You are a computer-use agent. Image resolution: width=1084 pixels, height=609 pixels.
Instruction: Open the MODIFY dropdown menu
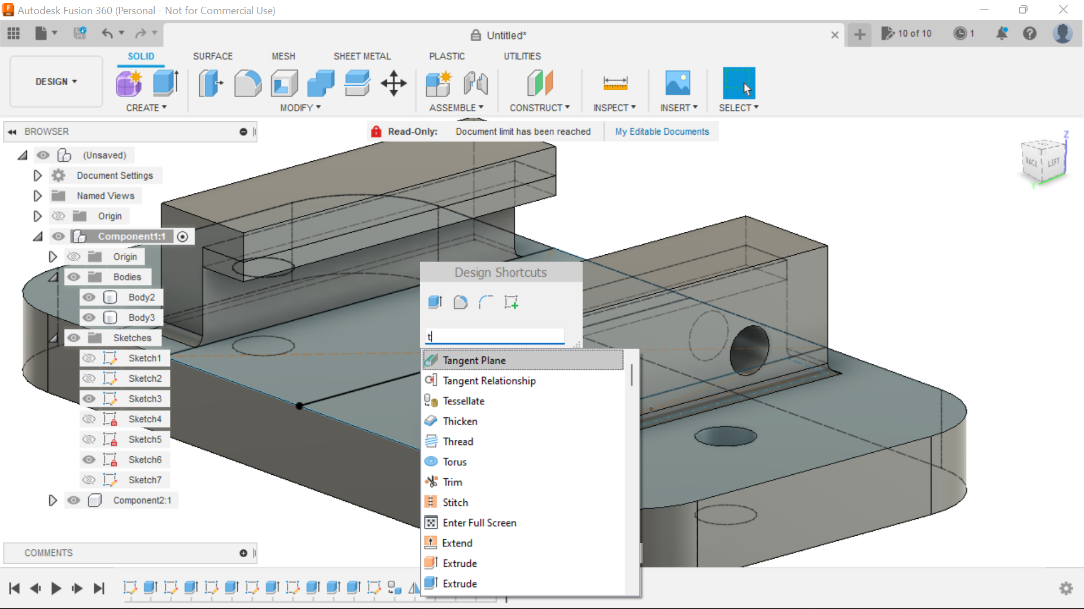pyautogui.click(x=300, y=108)
